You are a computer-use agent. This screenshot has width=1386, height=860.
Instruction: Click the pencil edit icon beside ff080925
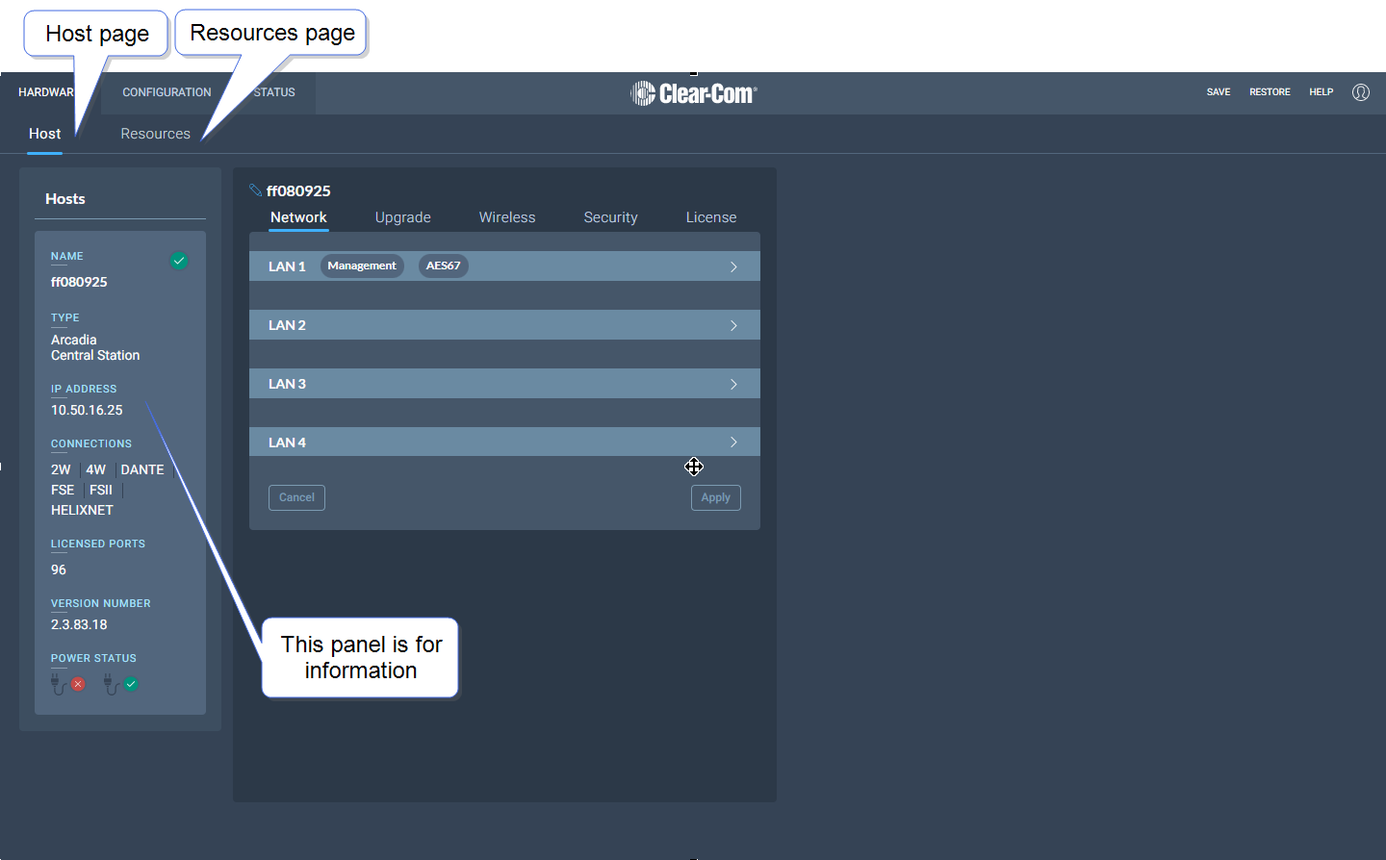click(255, 190)
